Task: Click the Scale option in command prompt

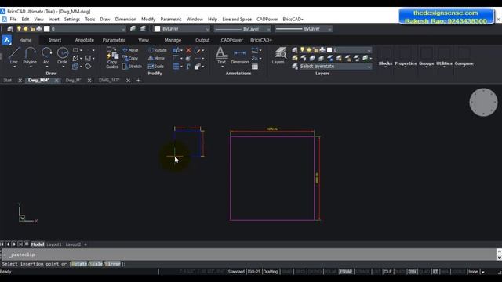Action: (96, 264)
